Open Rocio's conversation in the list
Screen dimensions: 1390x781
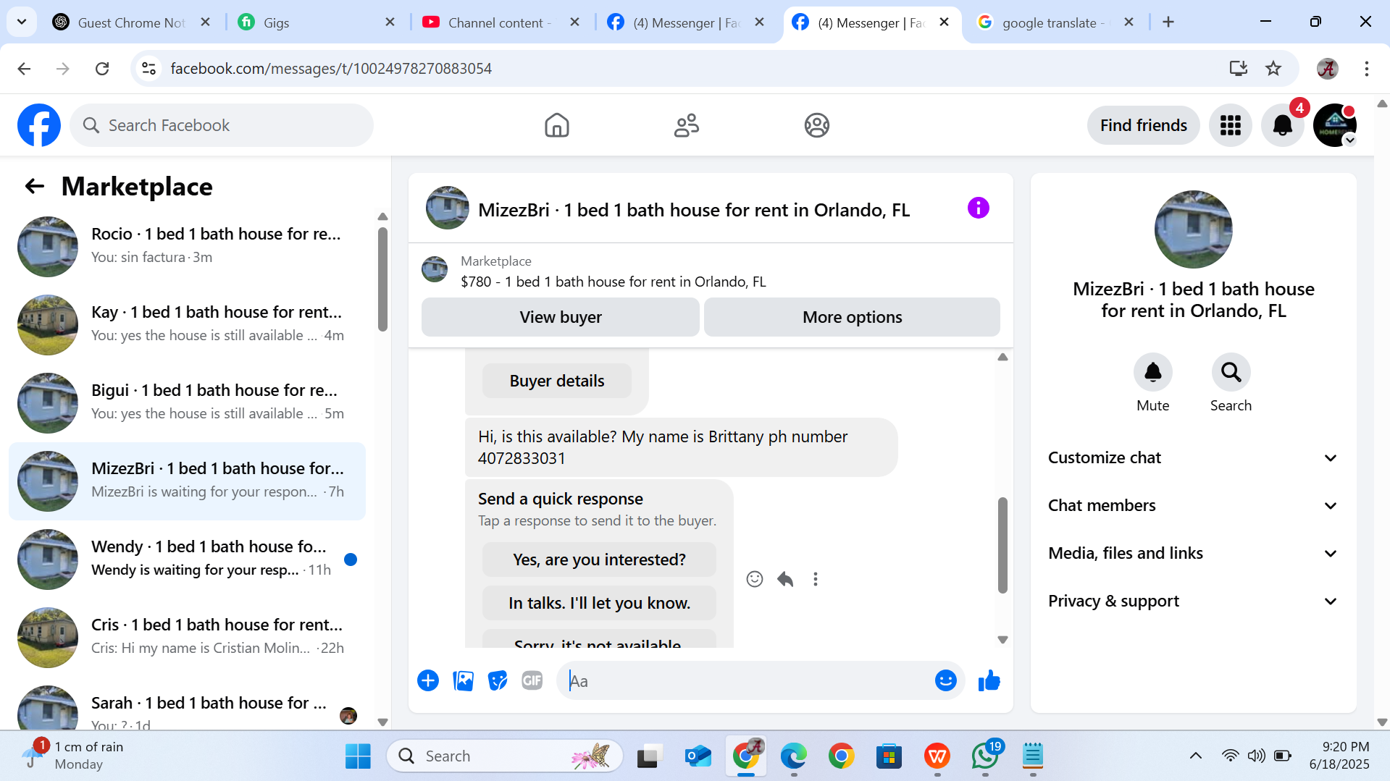[x=187, y=247]
